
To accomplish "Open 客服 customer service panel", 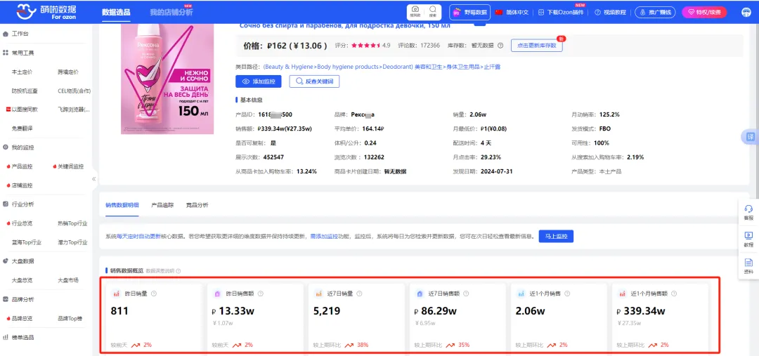I will [x=748, y=212].
